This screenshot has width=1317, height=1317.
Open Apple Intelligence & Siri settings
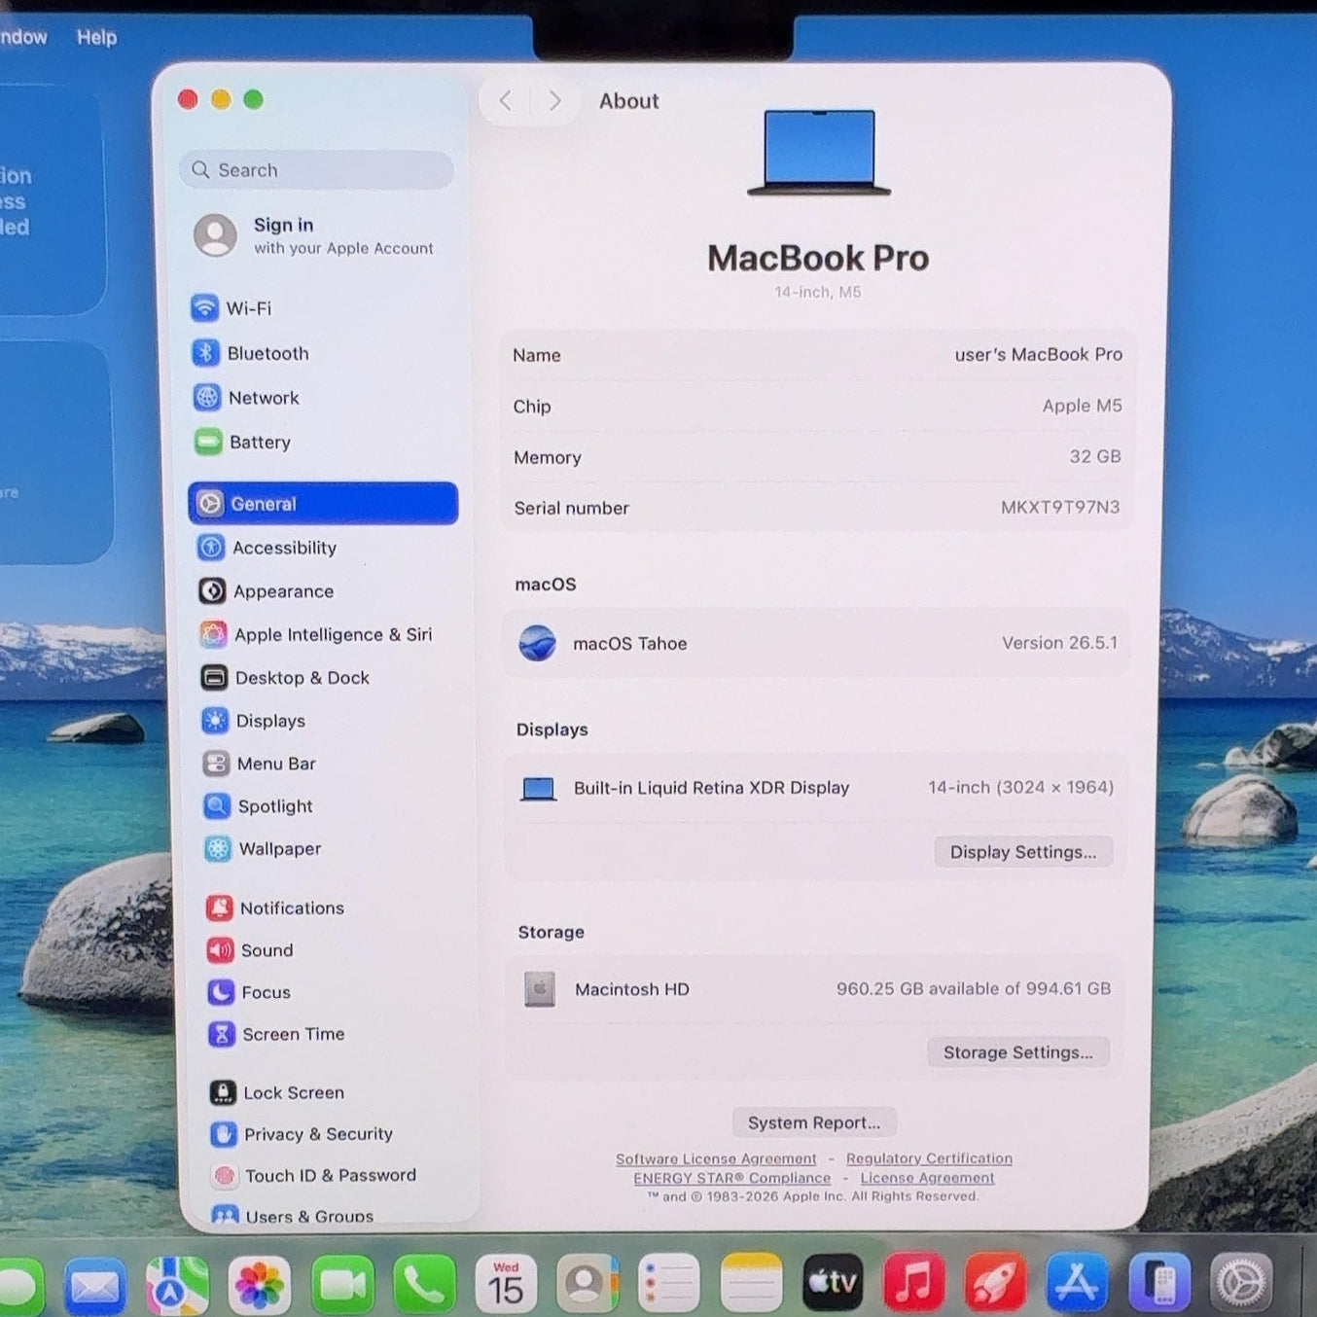(315, 634)
